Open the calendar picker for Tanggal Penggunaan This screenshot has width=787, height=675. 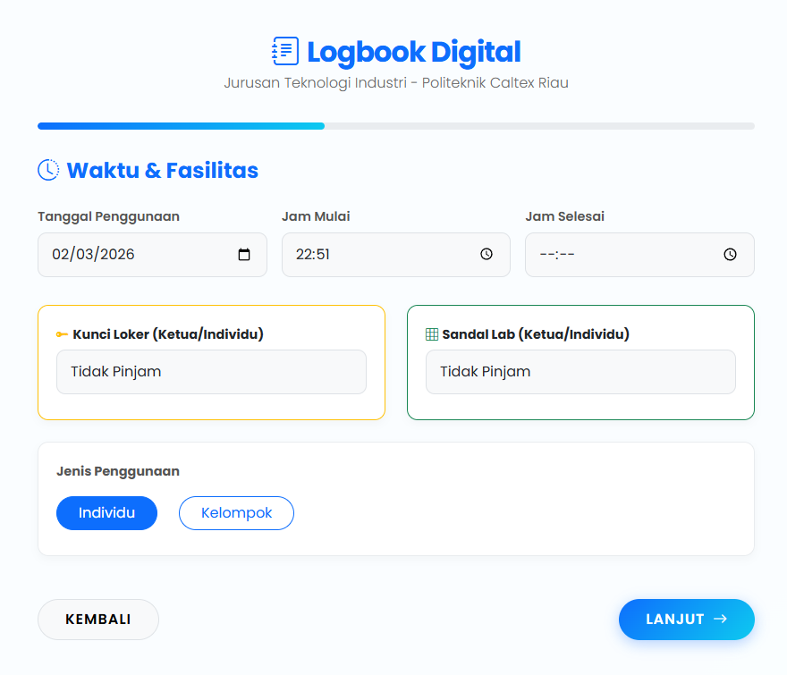[x=244, y=254]
